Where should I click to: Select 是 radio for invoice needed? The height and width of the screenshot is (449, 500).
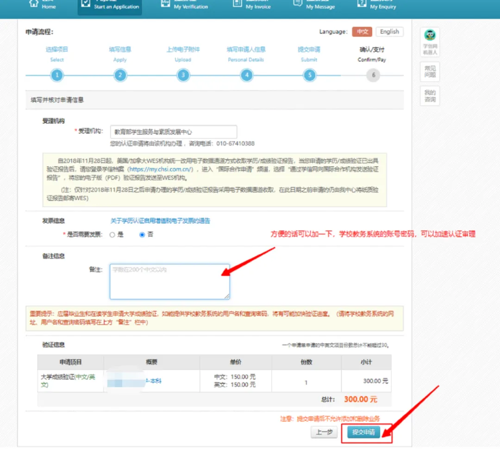pos(112,235)
